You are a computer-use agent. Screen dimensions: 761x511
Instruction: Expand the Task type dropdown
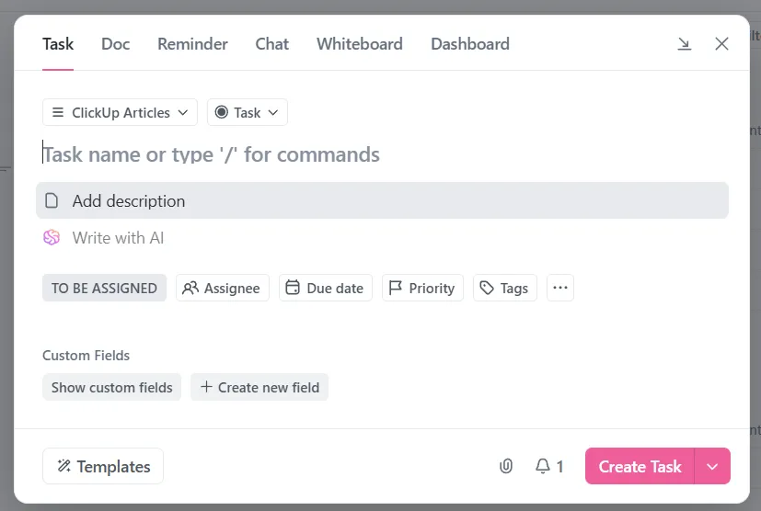247,112
